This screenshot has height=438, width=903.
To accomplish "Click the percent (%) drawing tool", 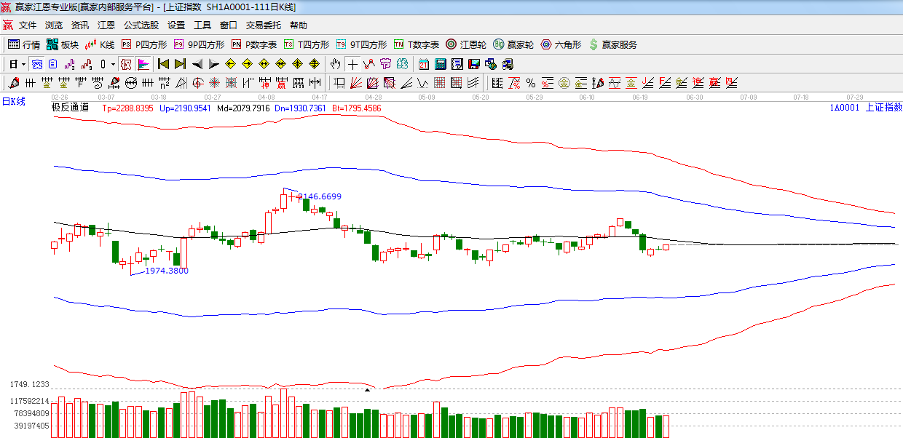I will click(x=531, y=83).
